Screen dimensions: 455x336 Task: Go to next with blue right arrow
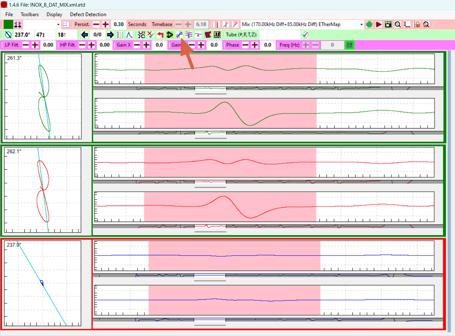pyautogui.click(x=110, y=35)
